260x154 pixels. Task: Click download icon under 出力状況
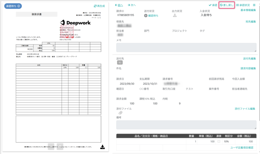click(x=175, y=15)
